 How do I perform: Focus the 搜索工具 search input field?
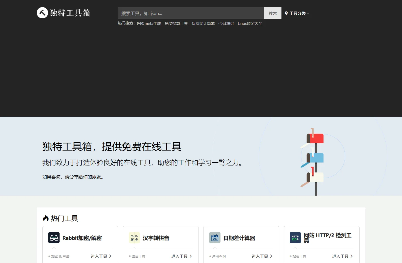pos(191,13)
